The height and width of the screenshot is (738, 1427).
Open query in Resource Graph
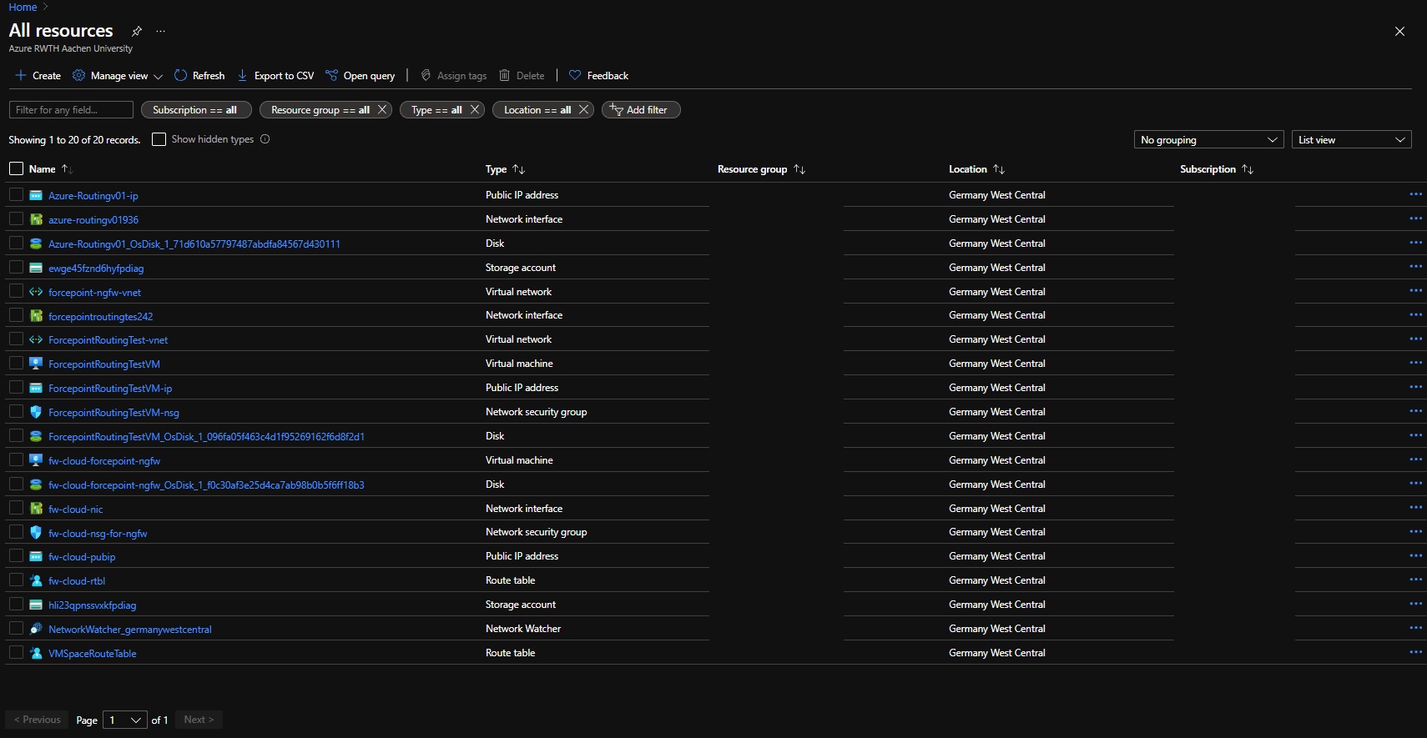point(361,76)
